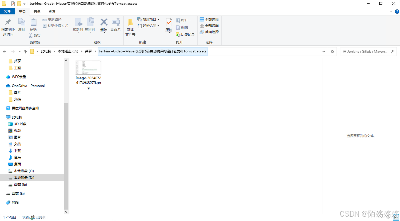Viewport: 400px width, 221px height.
Task: Click Select all (全部选择)
Action: click(x=209, y=20)
